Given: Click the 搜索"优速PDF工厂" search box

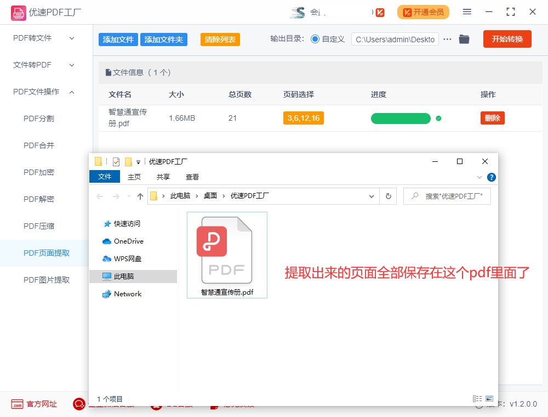Looking at the screenshot, I should (447, 196).
